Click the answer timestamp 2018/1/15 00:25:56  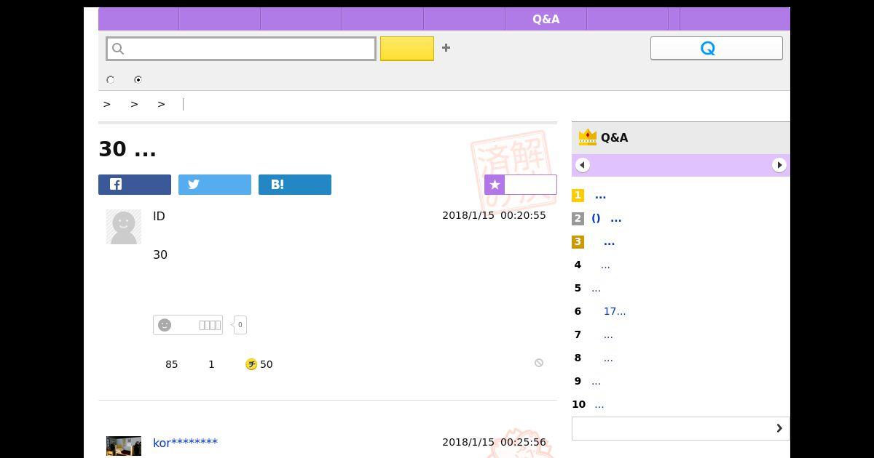(494, 442)
